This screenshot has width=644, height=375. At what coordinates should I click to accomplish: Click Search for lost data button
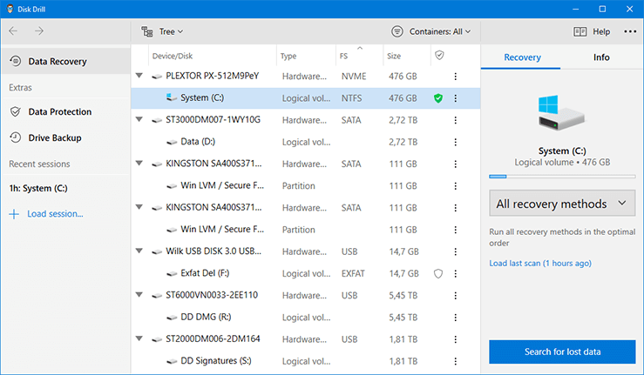point(562,352)
